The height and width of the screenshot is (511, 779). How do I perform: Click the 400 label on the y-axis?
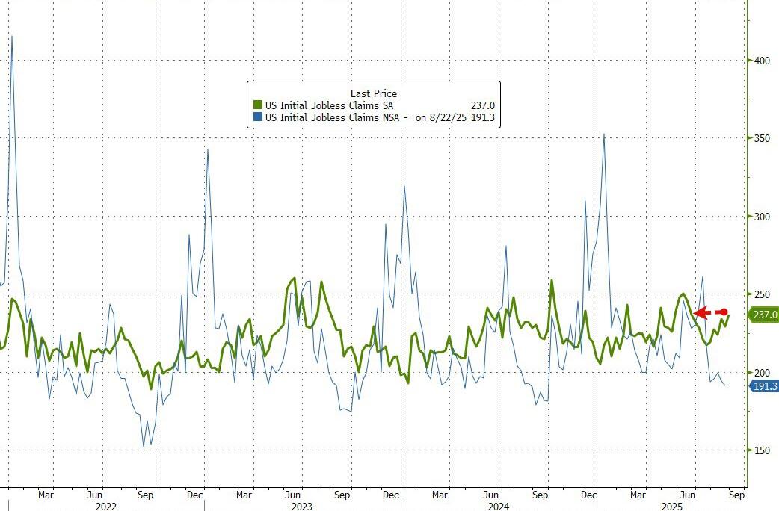click(761, 61)
